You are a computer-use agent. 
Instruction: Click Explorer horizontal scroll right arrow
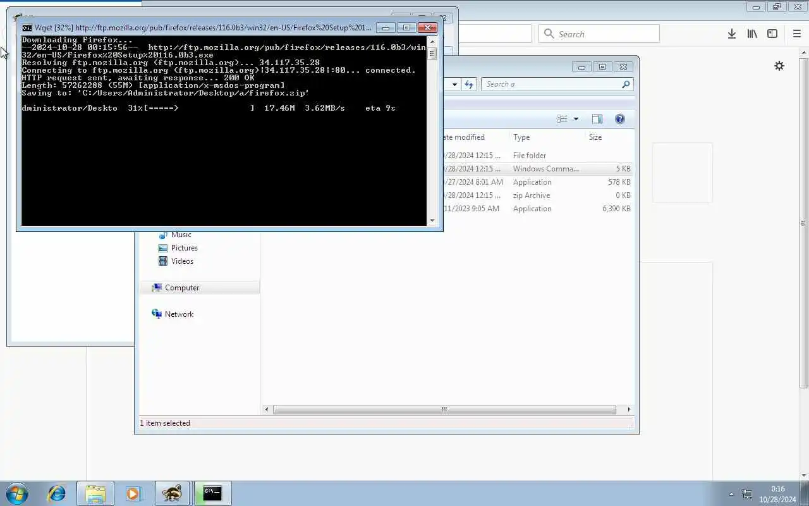point(628,410)
